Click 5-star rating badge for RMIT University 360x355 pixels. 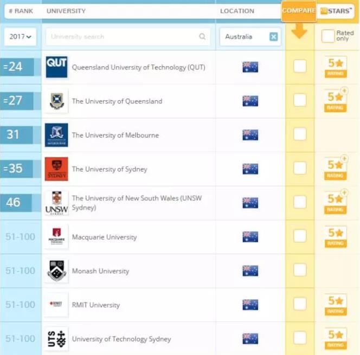[336, 305]
